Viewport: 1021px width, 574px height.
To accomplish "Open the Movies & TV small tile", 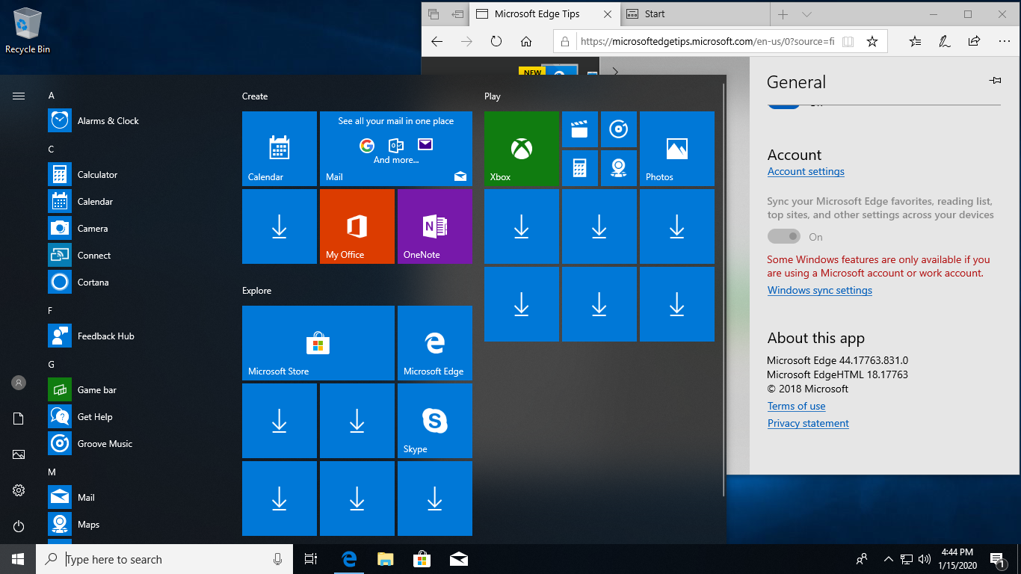I will click(580, 129).
